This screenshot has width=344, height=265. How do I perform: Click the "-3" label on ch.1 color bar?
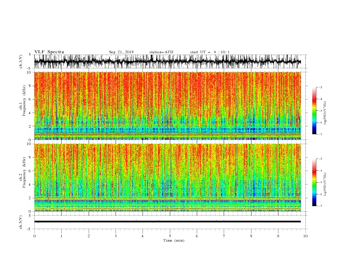click(x=321, y=87)
